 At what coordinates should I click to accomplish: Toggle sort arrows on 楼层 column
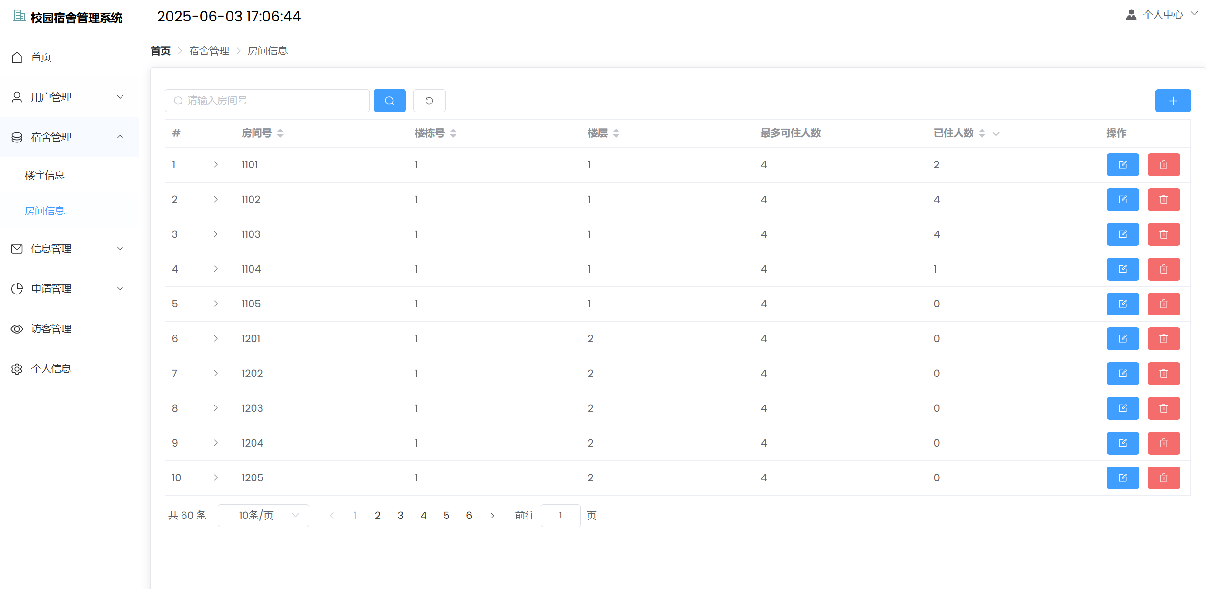pyautogui.click(x=616, y=133)
